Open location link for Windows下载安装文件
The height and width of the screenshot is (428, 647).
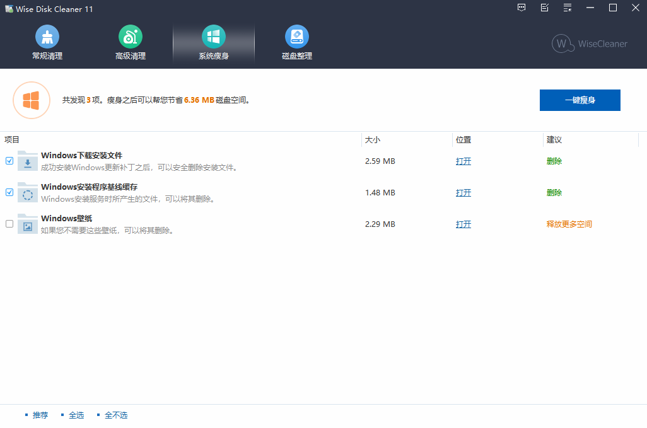[463, 161]
